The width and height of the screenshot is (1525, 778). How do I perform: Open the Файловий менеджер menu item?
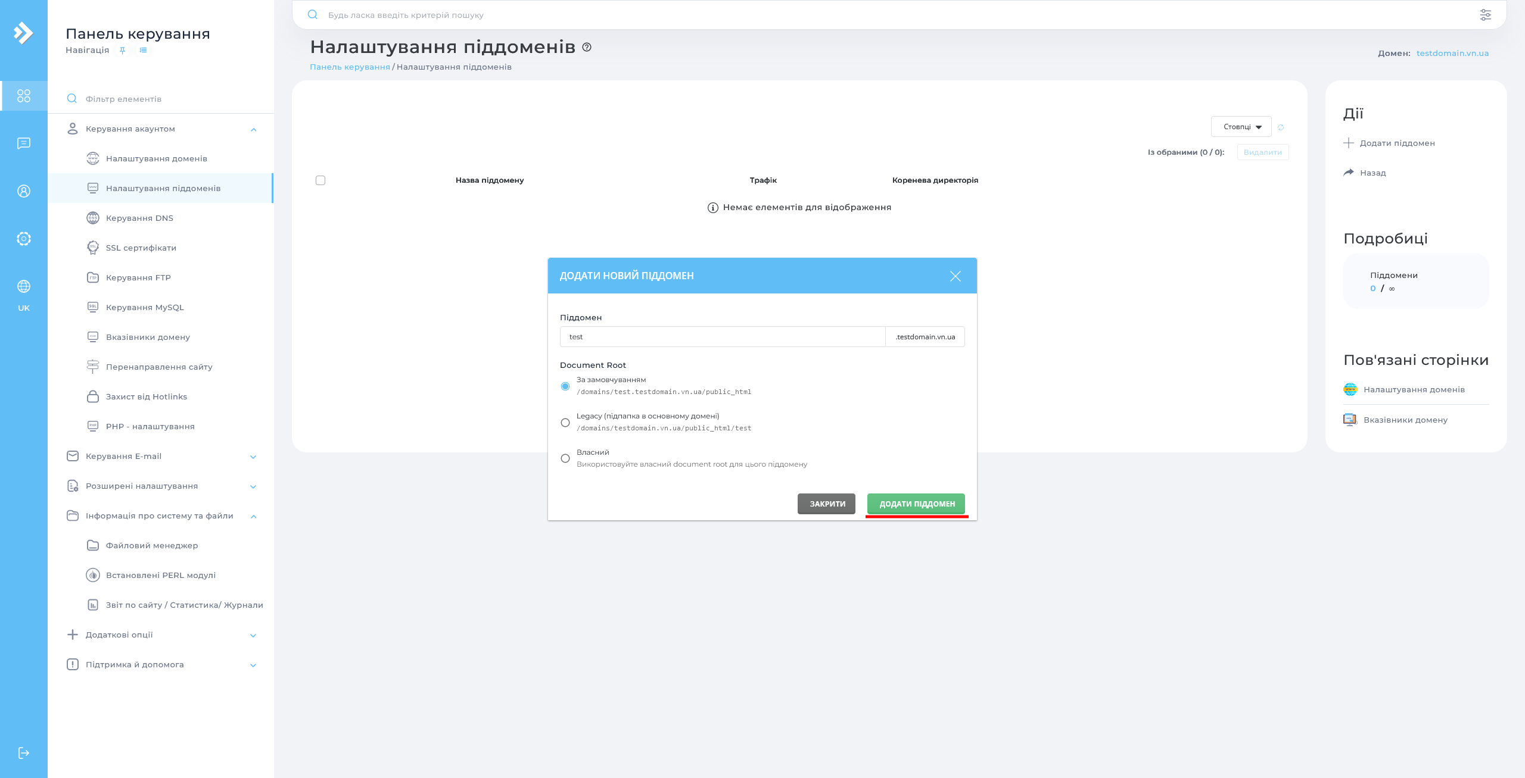point(151,545)
